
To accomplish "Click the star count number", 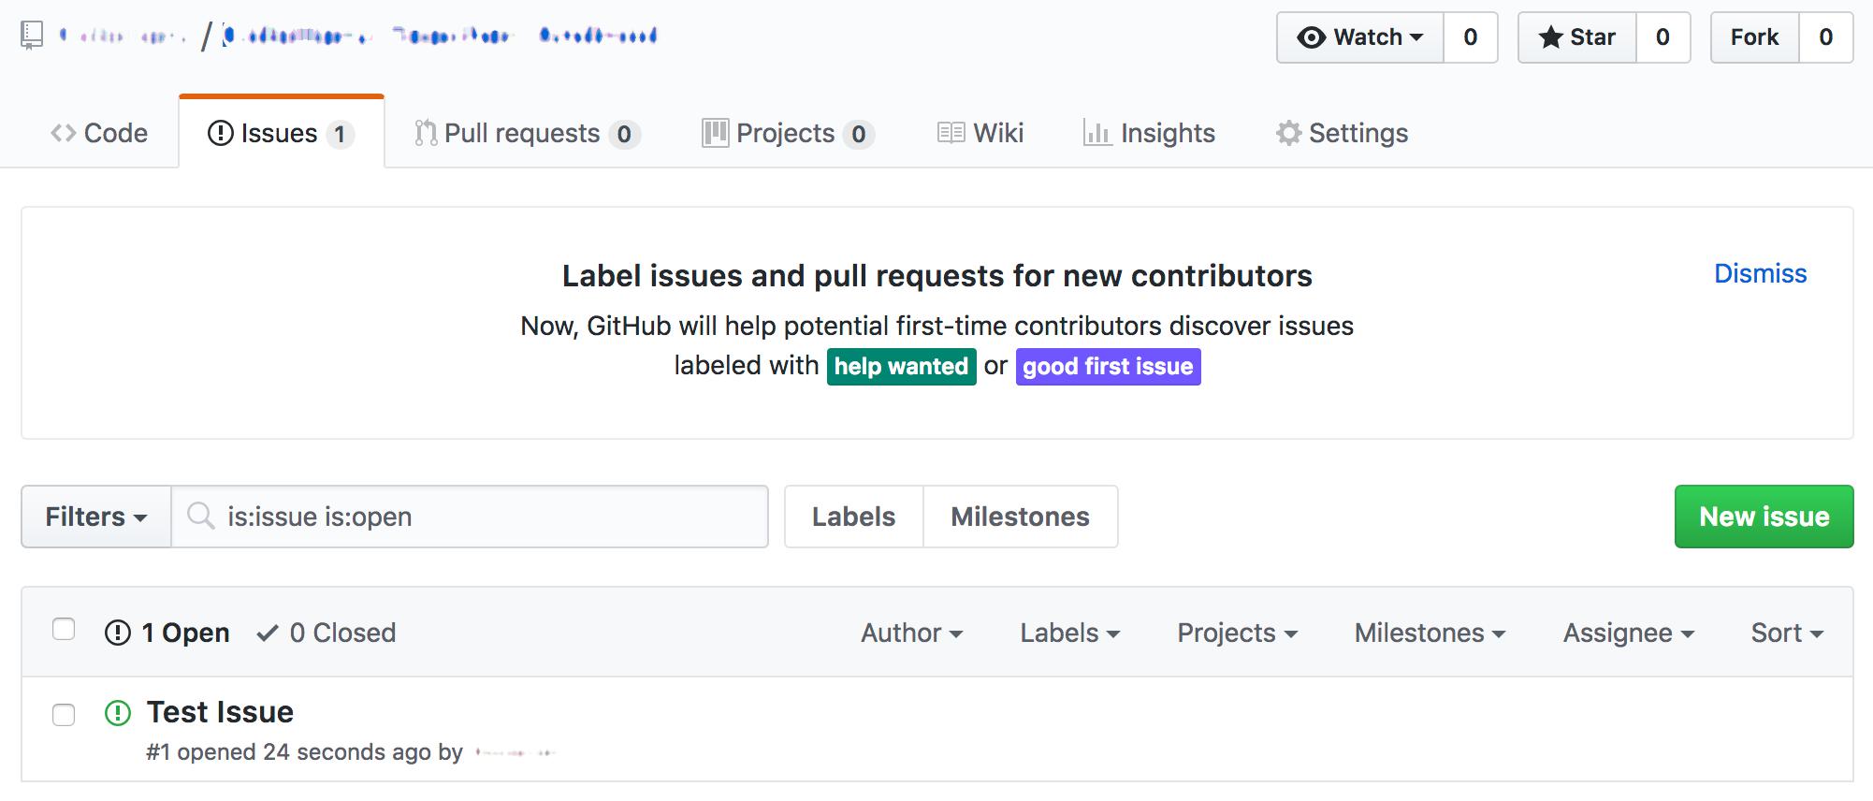I will coord(1662,37).
